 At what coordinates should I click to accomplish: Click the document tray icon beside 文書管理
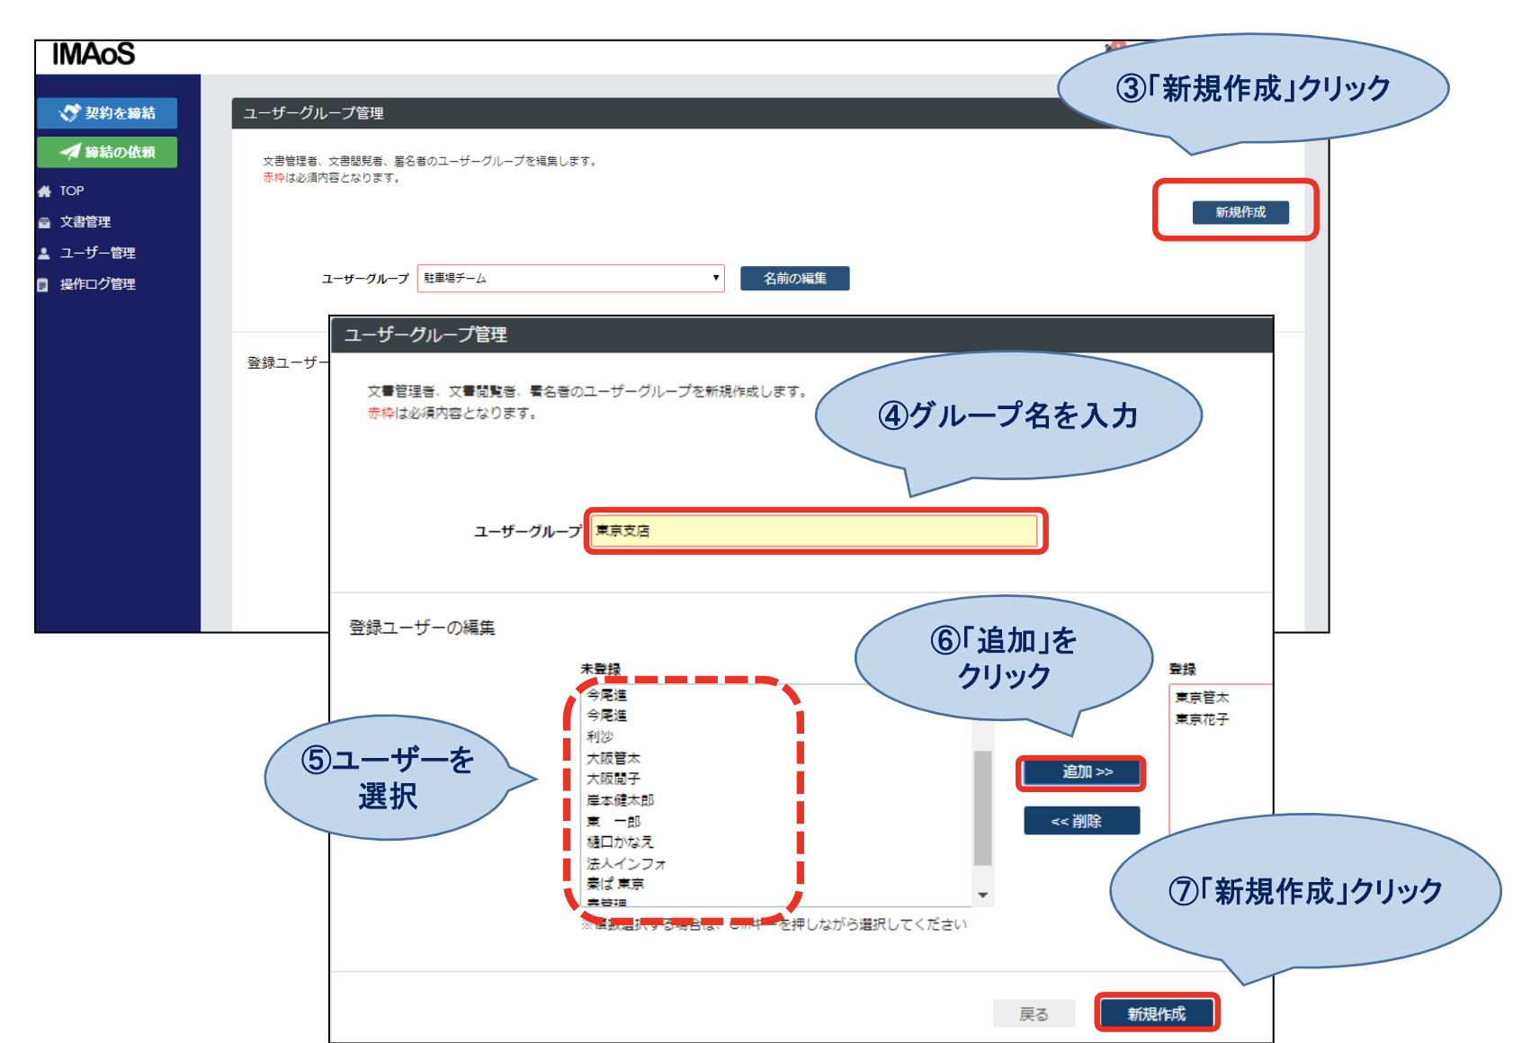pyautogui.click(x=43, y=221)
